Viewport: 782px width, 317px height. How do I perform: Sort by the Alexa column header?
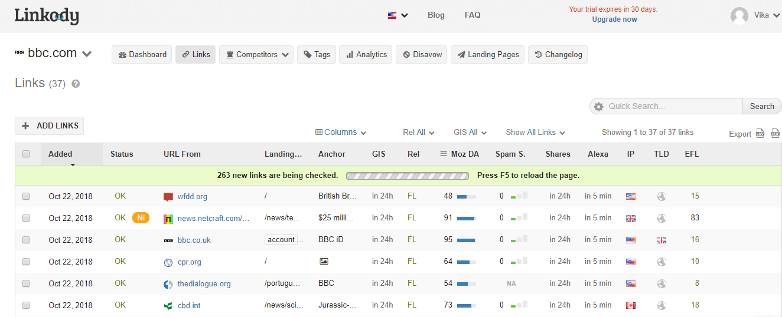(598, 154)
